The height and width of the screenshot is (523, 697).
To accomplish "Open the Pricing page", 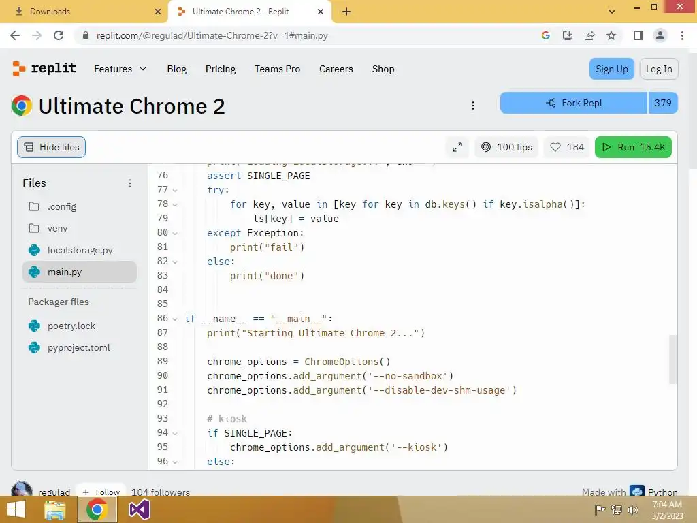I will pyautogui.click(x=221, y=69).
